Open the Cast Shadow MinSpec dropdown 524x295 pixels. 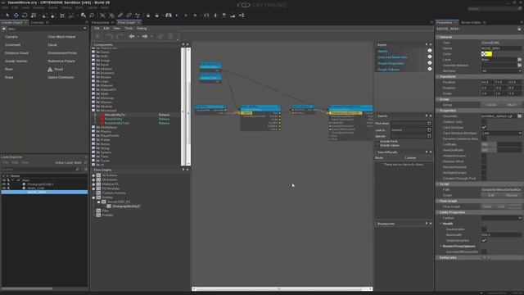501,133
